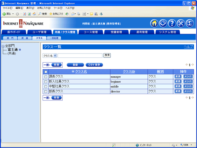Viewport: 197px width, 148px height.
Task: Open 編集 menu
Action: pos(19,8)
